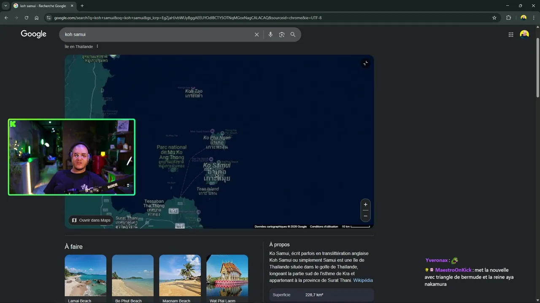
Task: Submit search with magnifying glass icon
Action: click(293, 35)
